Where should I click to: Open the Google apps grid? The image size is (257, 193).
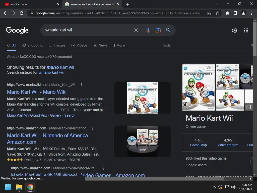coord(246,30)
